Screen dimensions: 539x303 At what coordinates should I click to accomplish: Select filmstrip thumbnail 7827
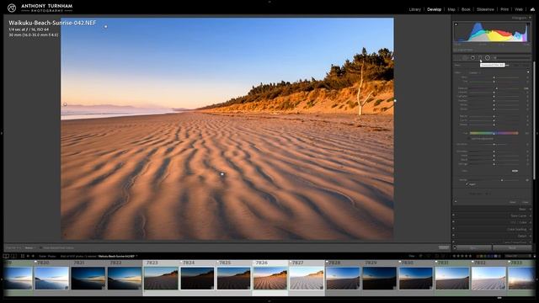click(x=307, y=278)
